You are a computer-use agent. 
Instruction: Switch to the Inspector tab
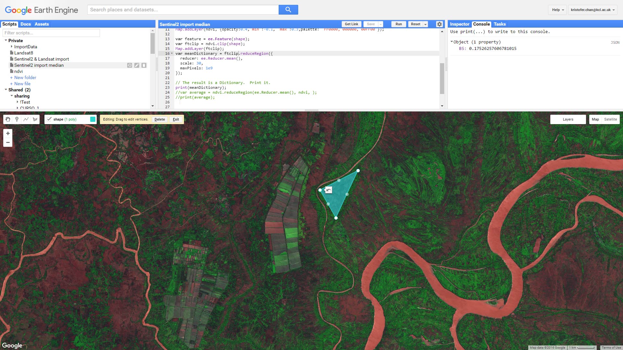pos(459,24)
